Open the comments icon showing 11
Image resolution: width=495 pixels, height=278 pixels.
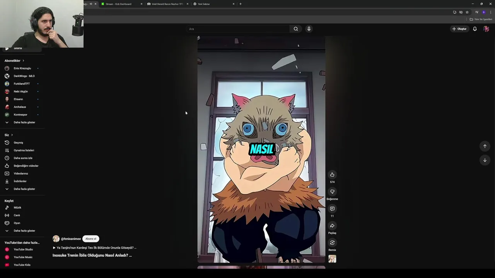point(332,209)
